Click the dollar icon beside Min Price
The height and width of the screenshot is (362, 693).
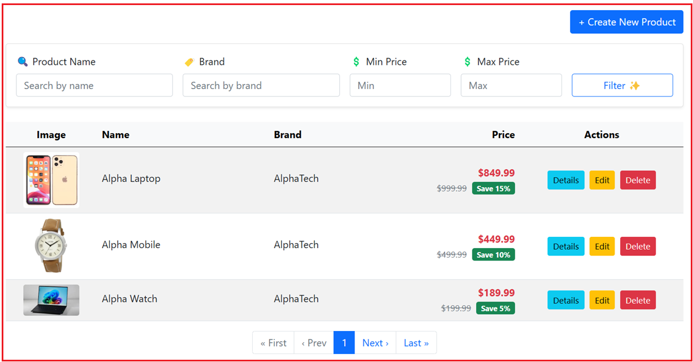(x=356, y=62)
